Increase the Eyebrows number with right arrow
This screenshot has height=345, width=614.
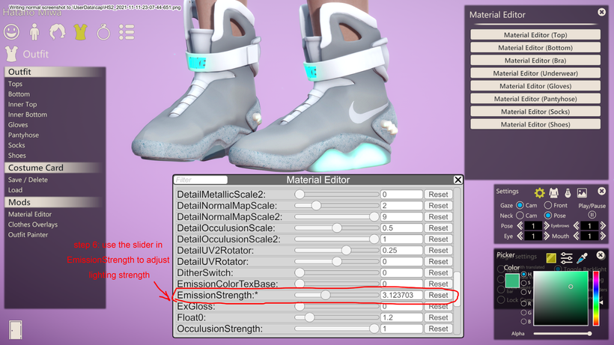pyautogui.click(x=603, y=226)
